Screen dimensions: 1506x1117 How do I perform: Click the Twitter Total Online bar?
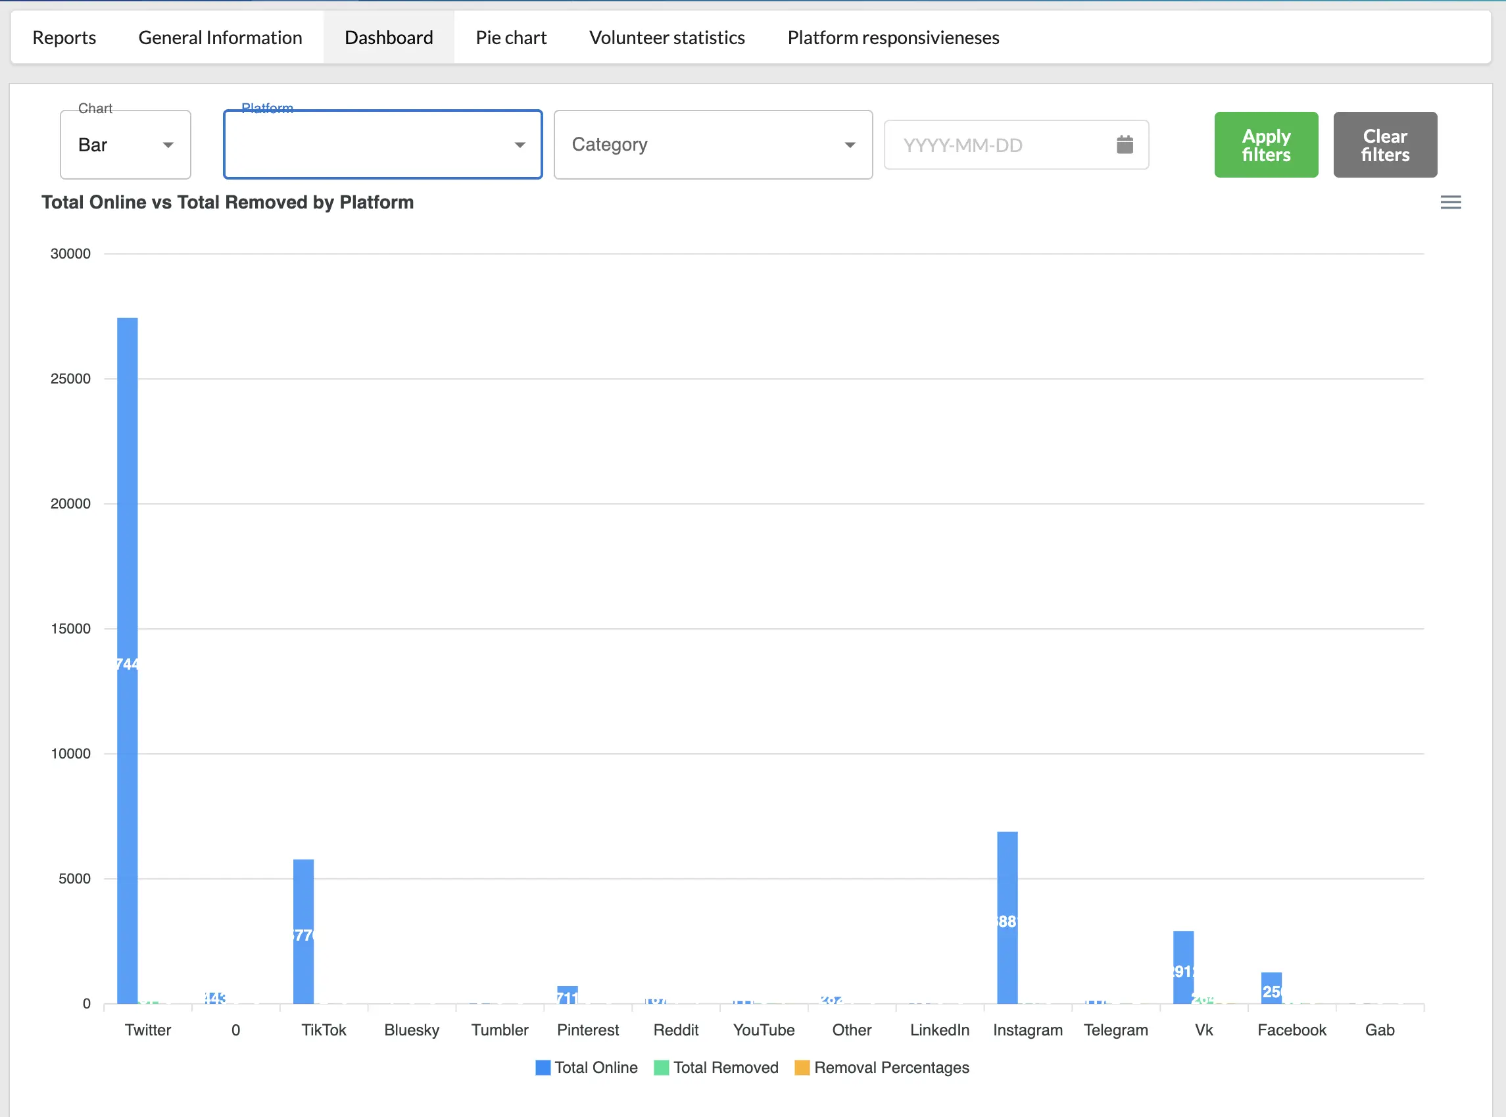127,660
